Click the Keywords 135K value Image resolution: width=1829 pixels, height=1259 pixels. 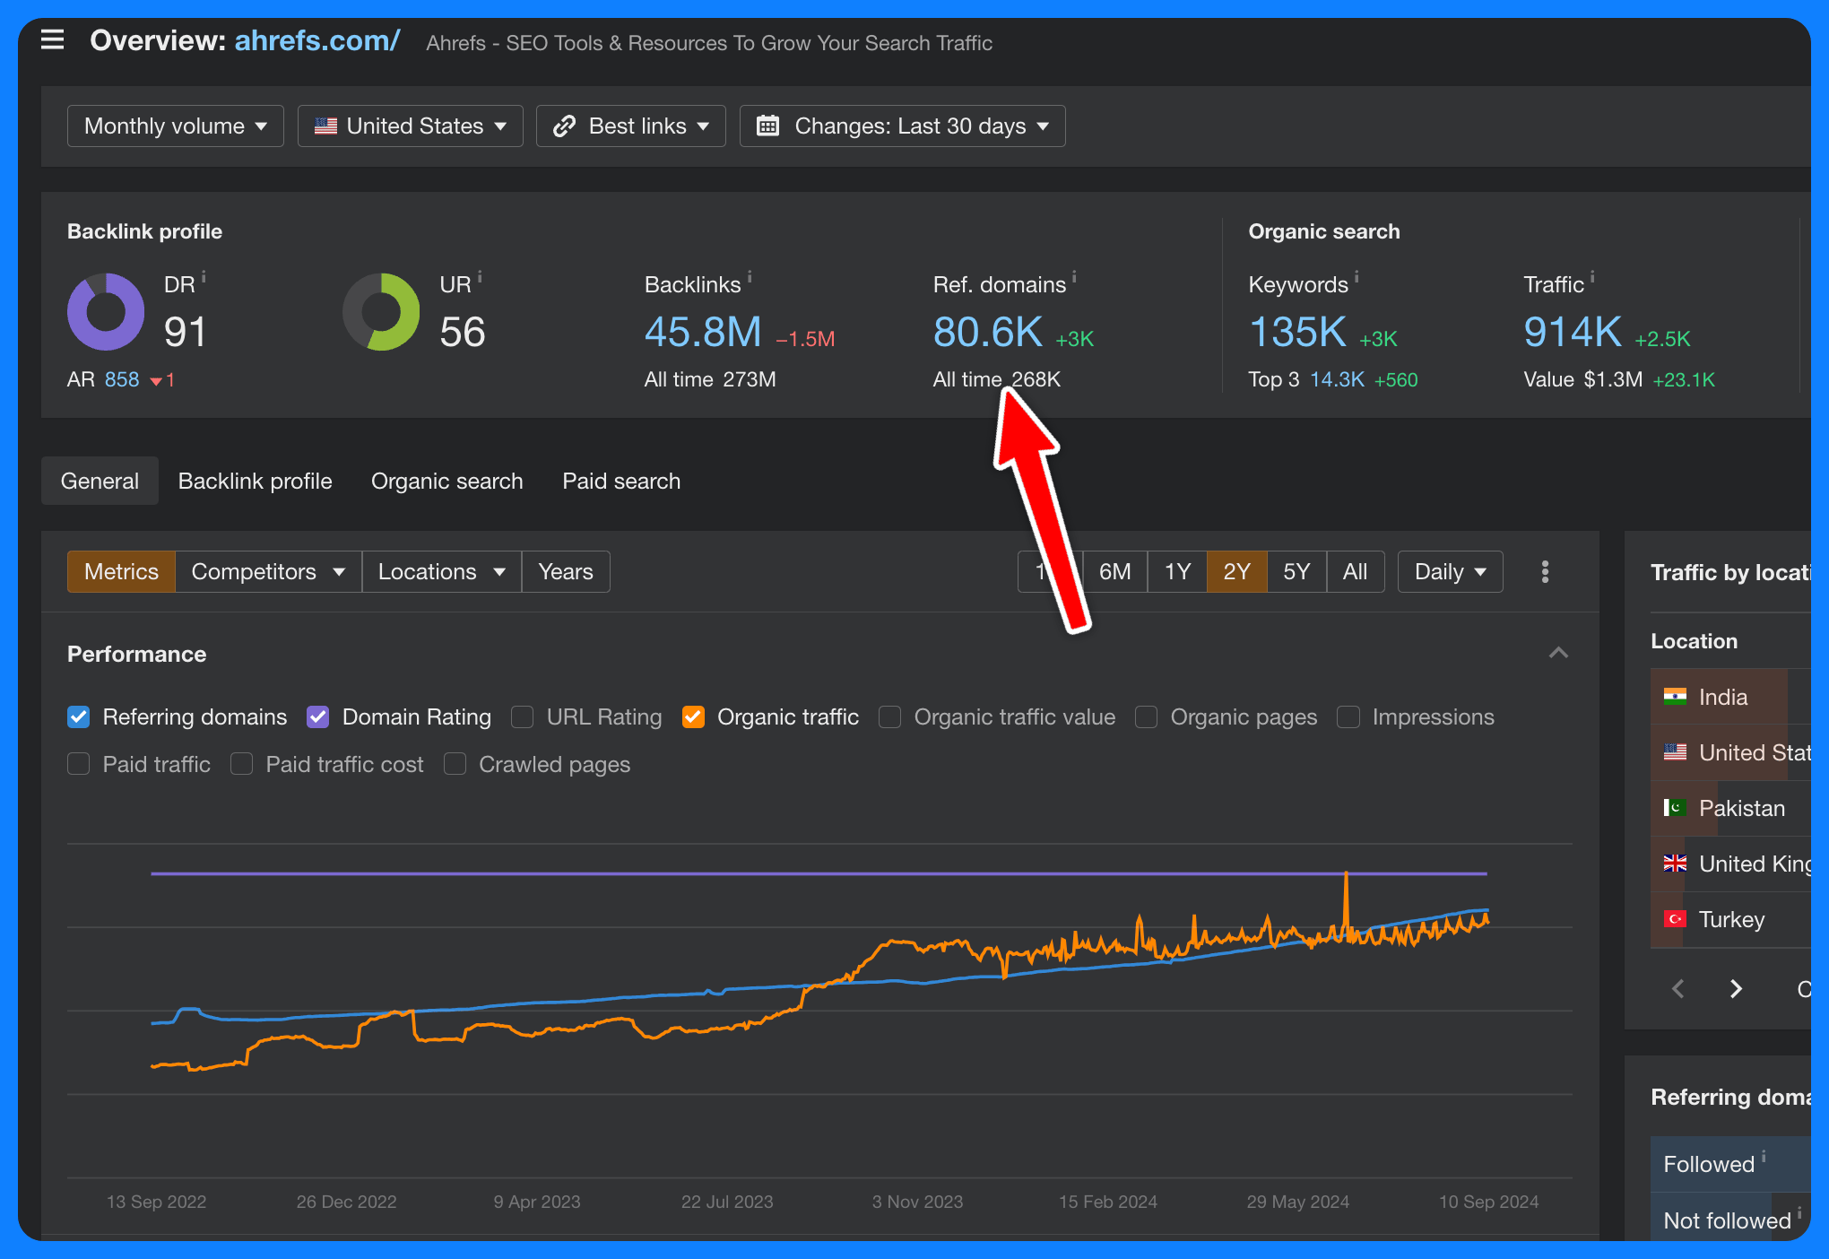coord(1297,332)
